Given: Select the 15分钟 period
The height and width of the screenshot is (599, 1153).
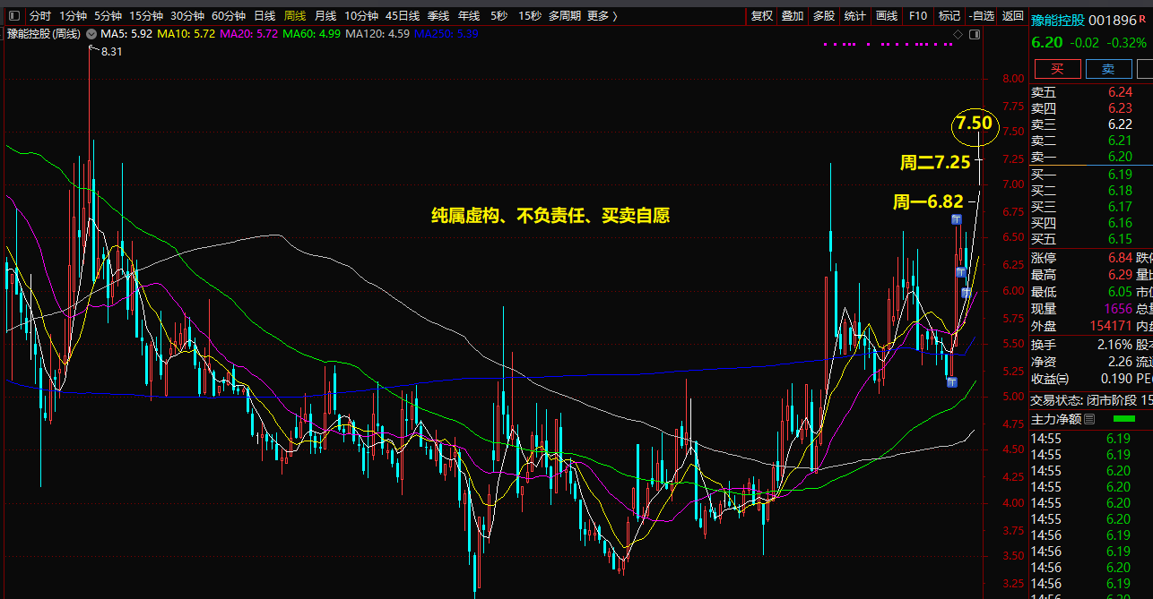Looking at the screenshot, I should (146, 15).
